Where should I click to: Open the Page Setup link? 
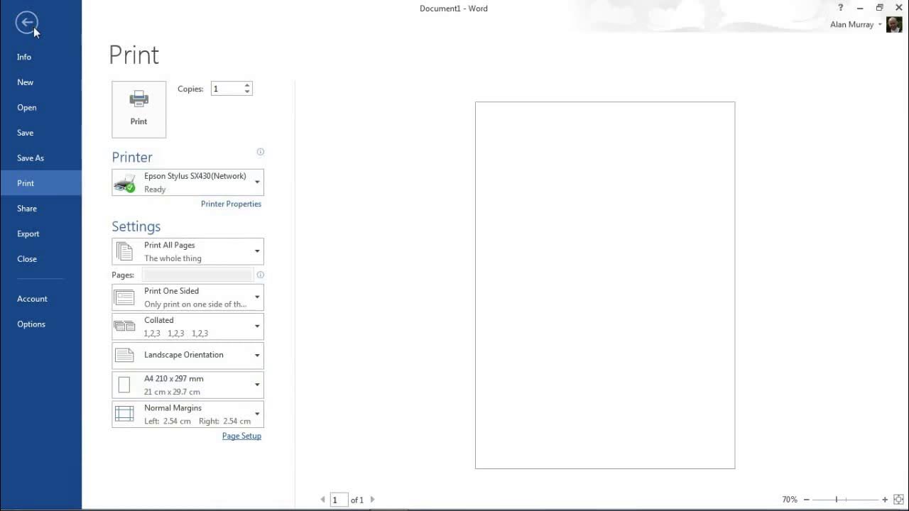coord(241,436)
